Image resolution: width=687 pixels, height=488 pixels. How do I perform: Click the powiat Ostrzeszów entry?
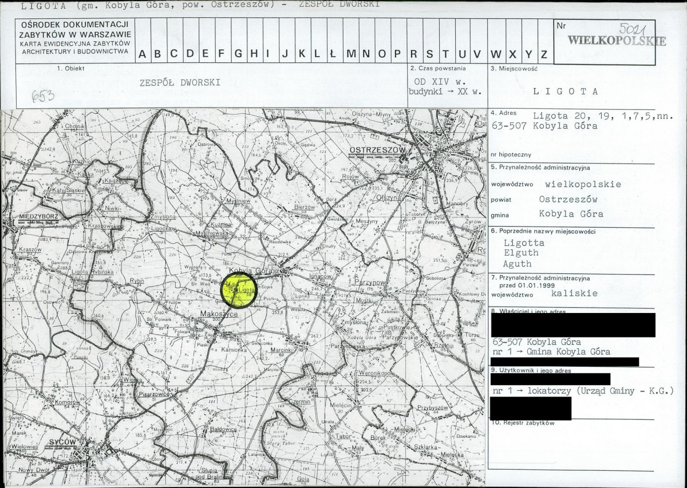click(568, 199)
